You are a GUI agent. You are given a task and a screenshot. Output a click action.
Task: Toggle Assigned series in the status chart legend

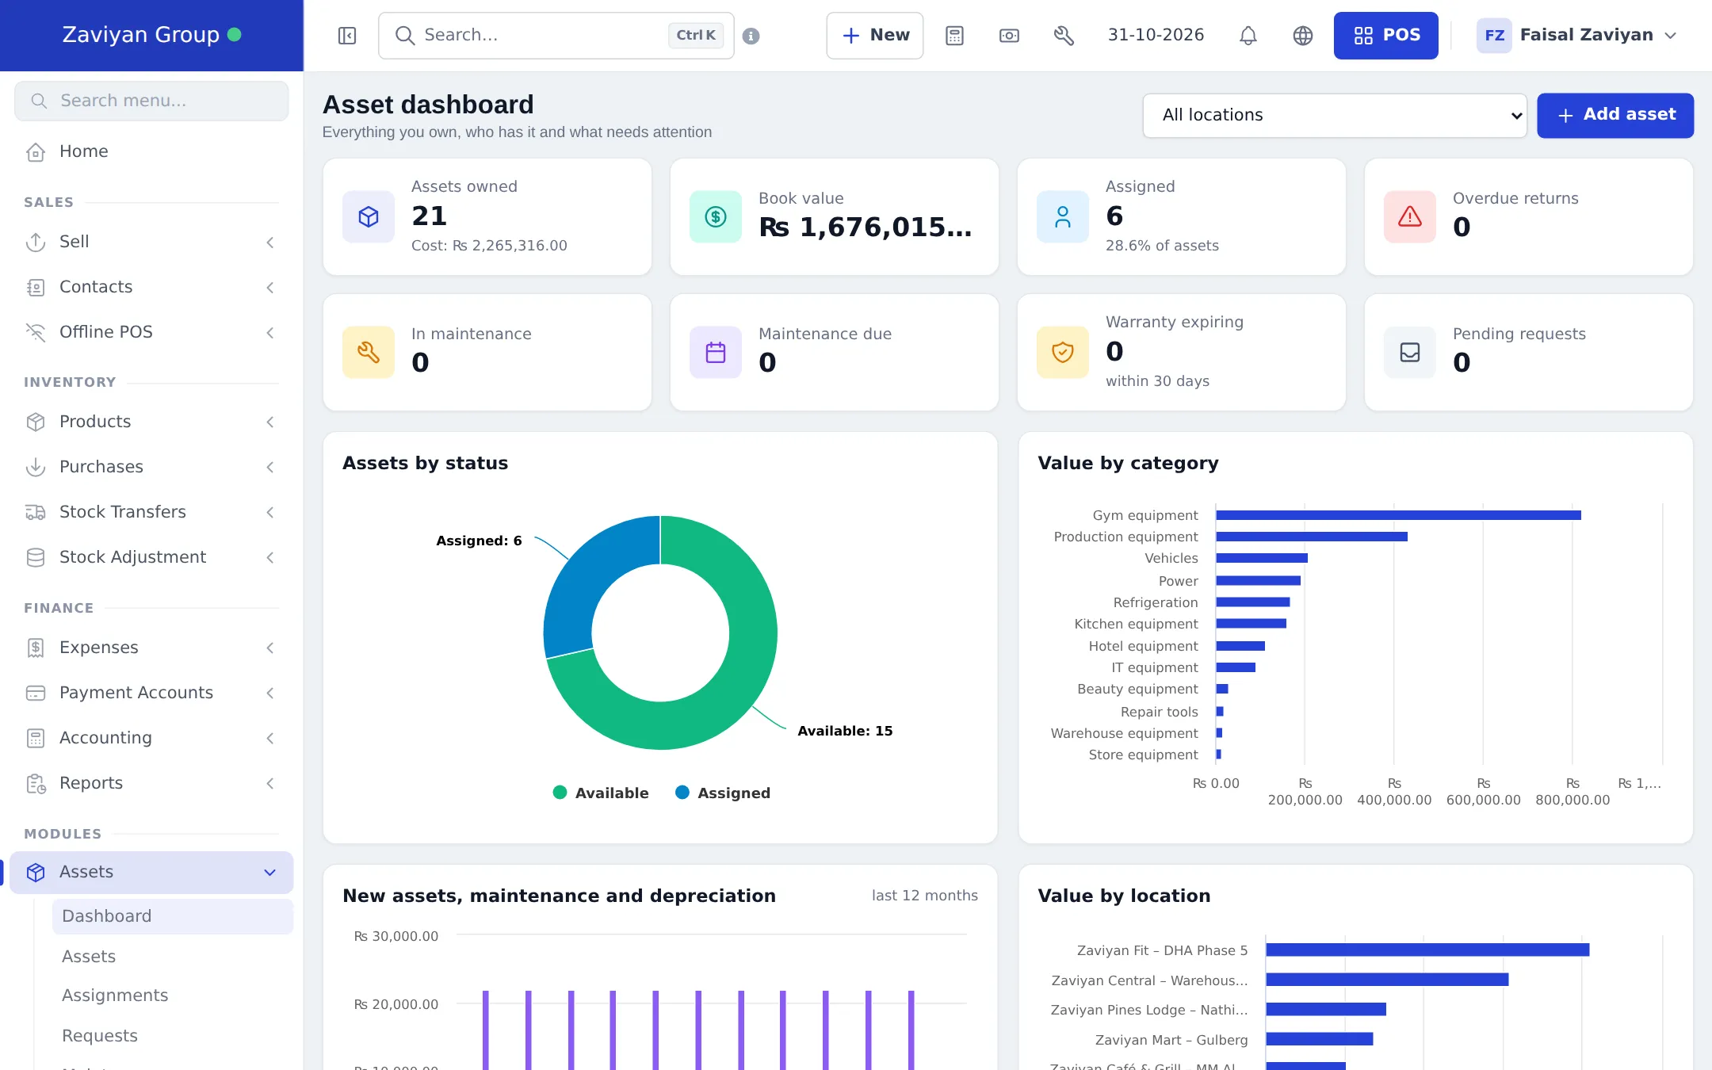click(x=723, y=793)
